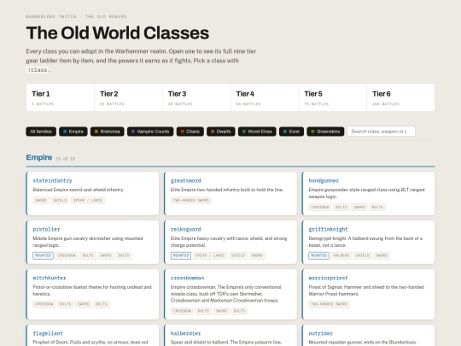The height and width of the screenshot is (346, 461).
Task: Select the Tier 6 card
Action: [x=400, y=97]
